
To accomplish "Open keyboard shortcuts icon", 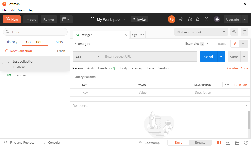I will (x=237, y=143).
